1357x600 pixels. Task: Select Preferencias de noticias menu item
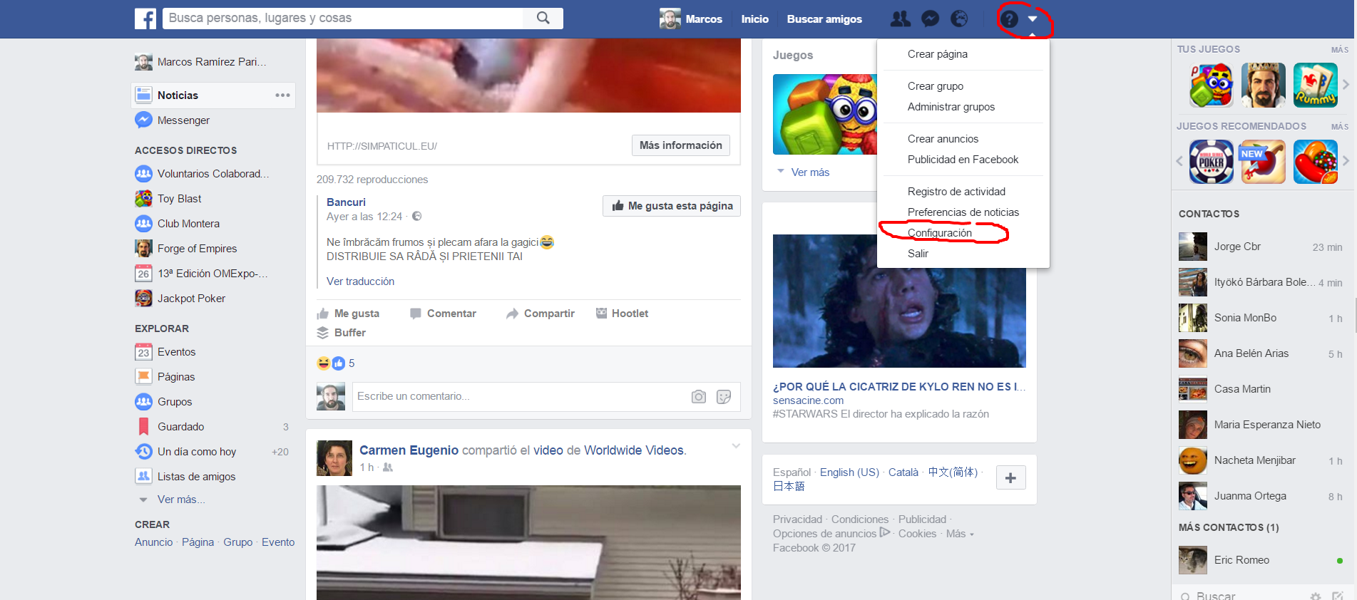tap(963, 212)
